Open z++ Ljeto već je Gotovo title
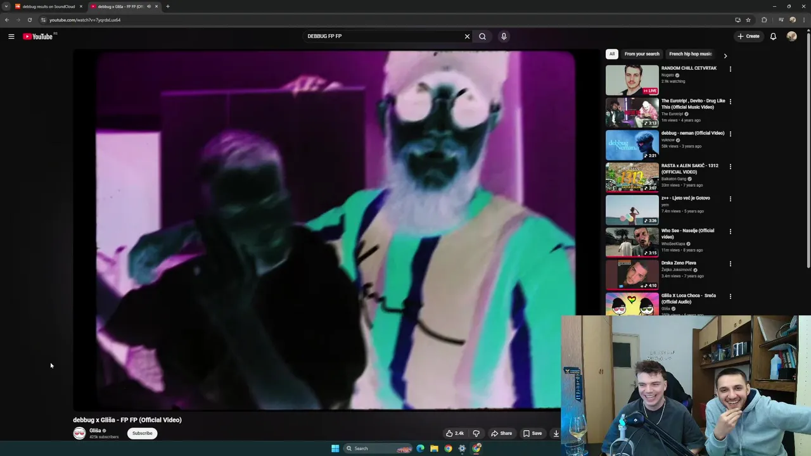This screenshot has width=811, height=456. click(686, 198)
